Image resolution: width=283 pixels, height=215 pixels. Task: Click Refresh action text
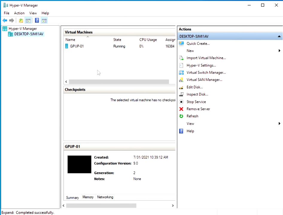(x=192, y=116)
